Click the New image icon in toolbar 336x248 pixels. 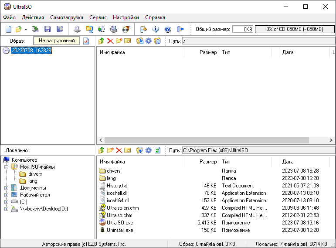[8, 29]
